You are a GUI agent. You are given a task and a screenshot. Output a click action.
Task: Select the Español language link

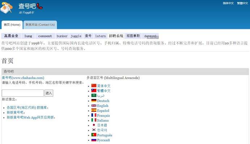[103, 111]
